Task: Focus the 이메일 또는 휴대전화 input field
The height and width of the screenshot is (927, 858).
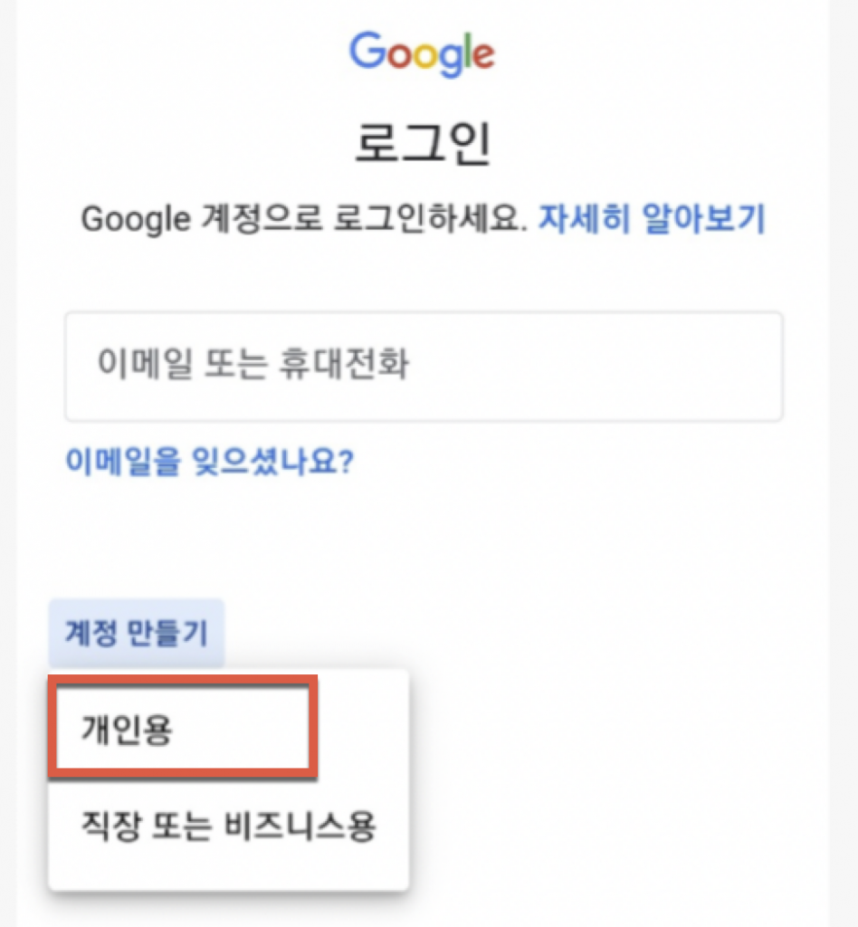Action: point(423,366)
